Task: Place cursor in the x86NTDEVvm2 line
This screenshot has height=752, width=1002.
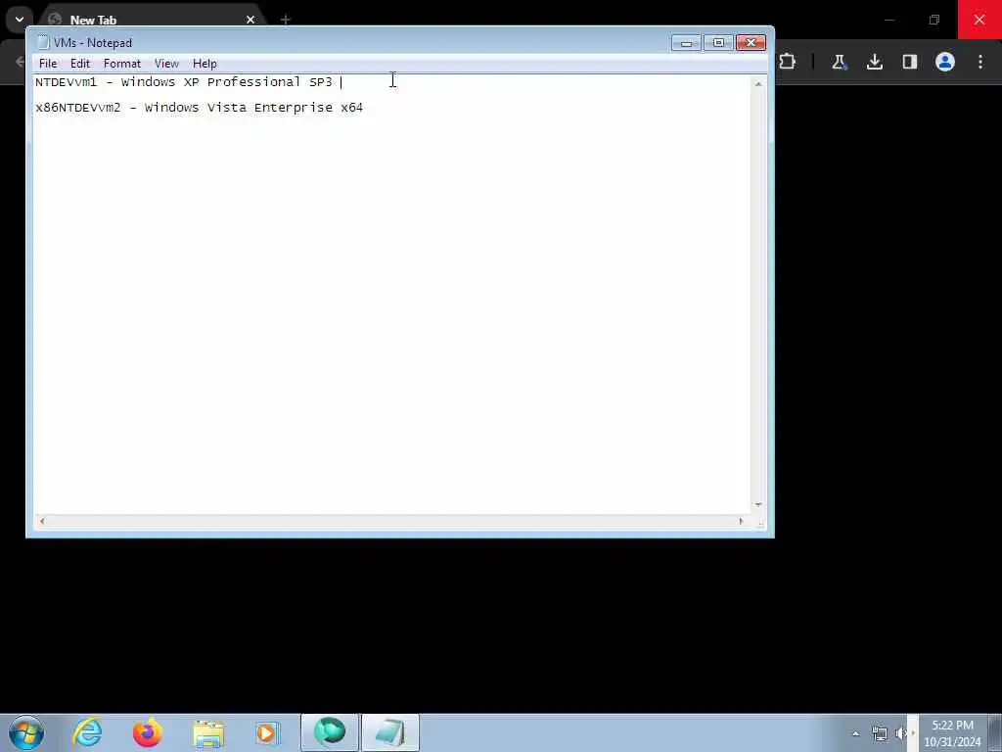Action: (199, 108)
